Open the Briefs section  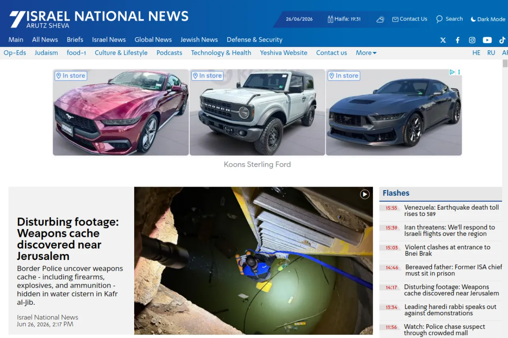(75, 40)
